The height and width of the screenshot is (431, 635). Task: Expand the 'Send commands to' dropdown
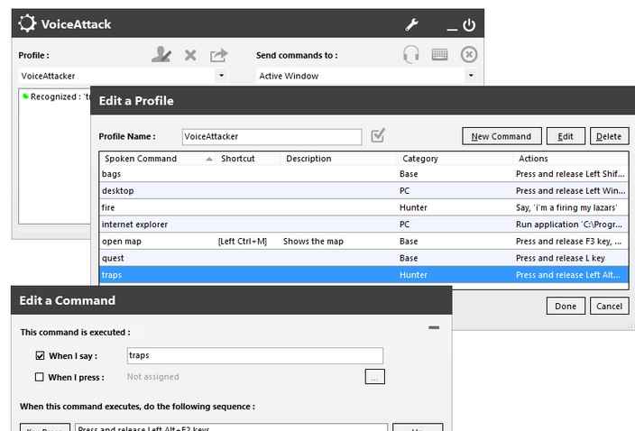[x=470, y=76]
